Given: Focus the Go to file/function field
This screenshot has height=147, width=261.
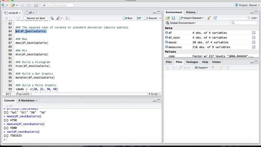Looking at the screenshot, I should click(x=58, y=5).
